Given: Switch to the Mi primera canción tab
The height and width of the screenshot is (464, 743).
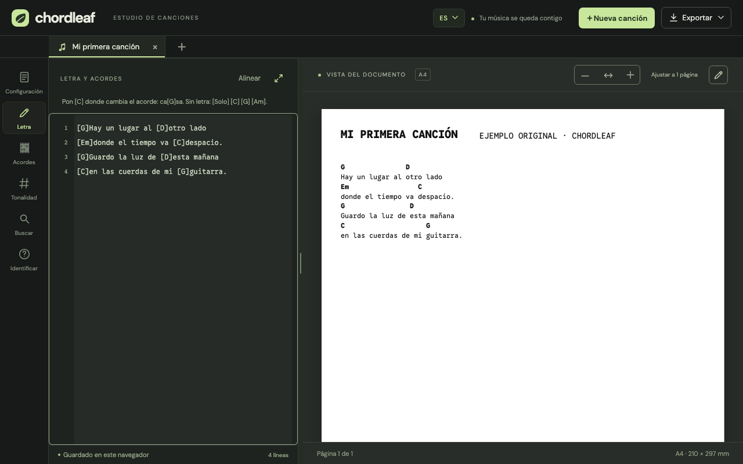Looking at the screenshot, I should point(106,47).
